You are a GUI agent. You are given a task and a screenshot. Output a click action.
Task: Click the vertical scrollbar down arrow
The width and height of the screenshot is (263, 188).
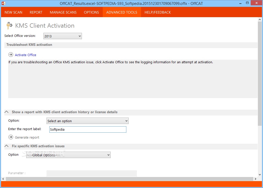point(260,175)
